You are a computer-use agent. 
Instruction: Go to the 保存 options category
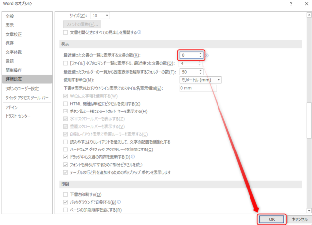coord(10,43)
